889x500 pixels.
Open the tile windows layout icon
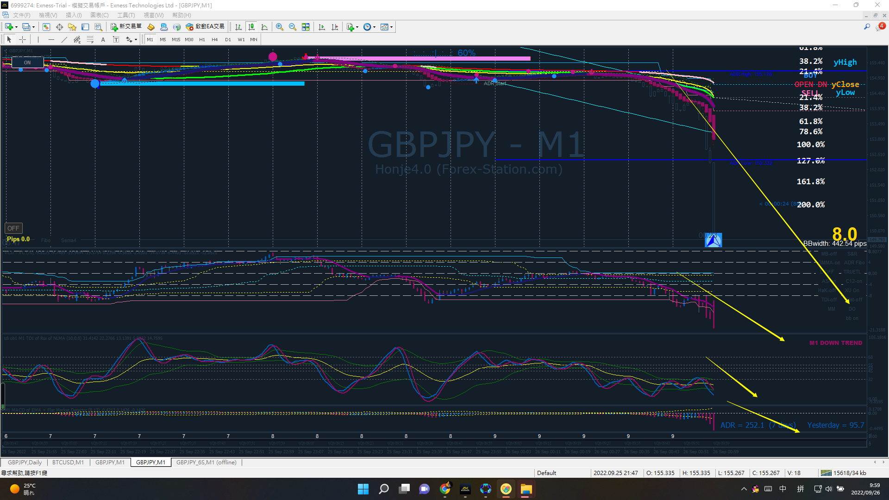[306, 27]
